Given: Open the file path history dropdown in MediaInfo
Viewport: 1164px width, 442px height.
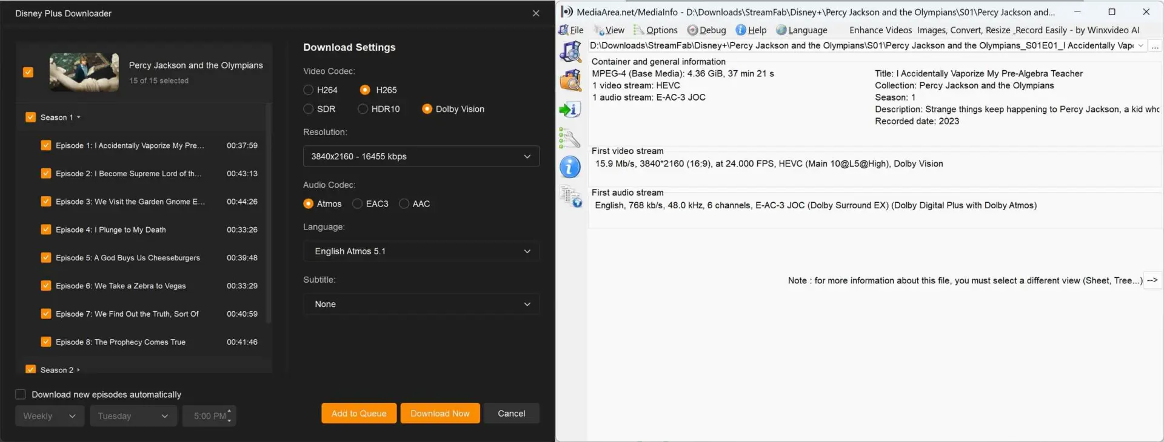Looking at the screenshot, I should click(x=1140, y=46).
